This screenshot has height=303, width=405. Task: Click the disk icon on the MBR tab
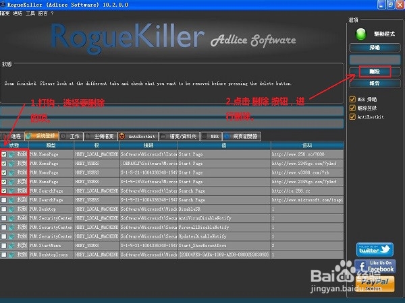pyautogui.click(x=205, y=136)
